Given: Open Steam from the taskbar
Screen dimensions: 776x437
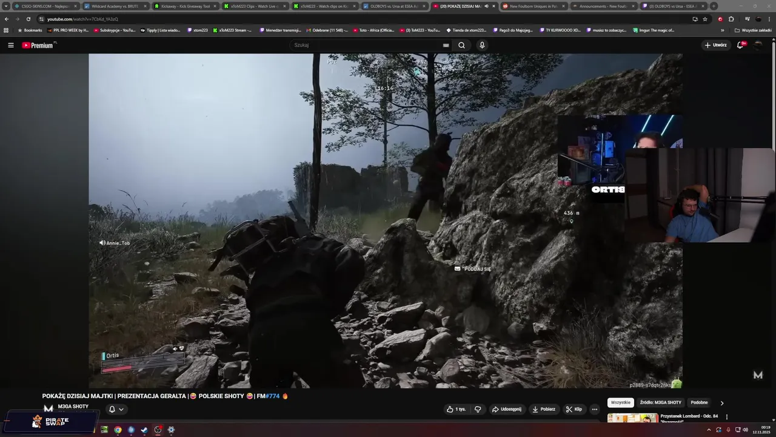Looking at the screenshot, I should (x=144, y=430).
